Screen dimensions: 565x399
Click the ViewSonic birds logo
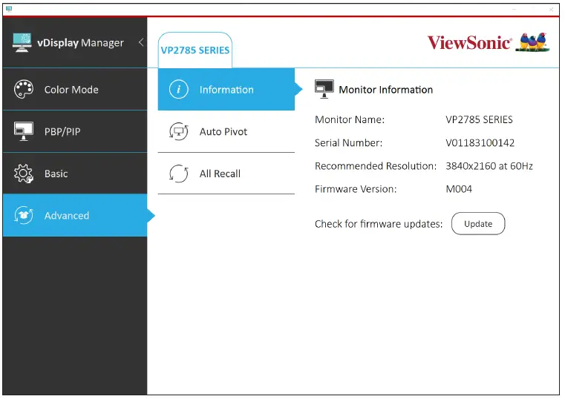pyautogui.click(x=532, y=42)
